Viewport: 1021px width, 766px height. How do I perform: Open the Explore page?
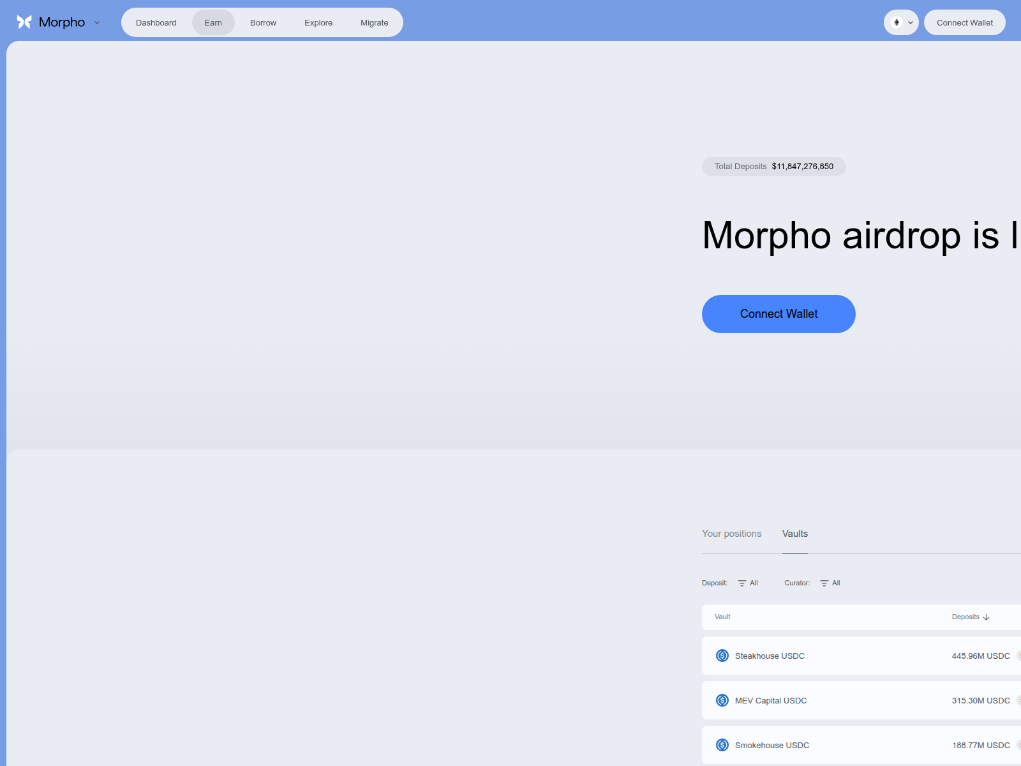(318, 22)
